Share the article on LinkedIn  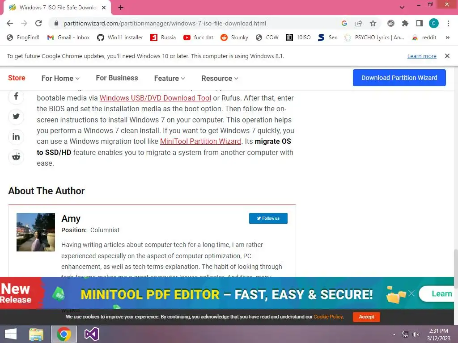pyautogui.click(x=16, y=137)
